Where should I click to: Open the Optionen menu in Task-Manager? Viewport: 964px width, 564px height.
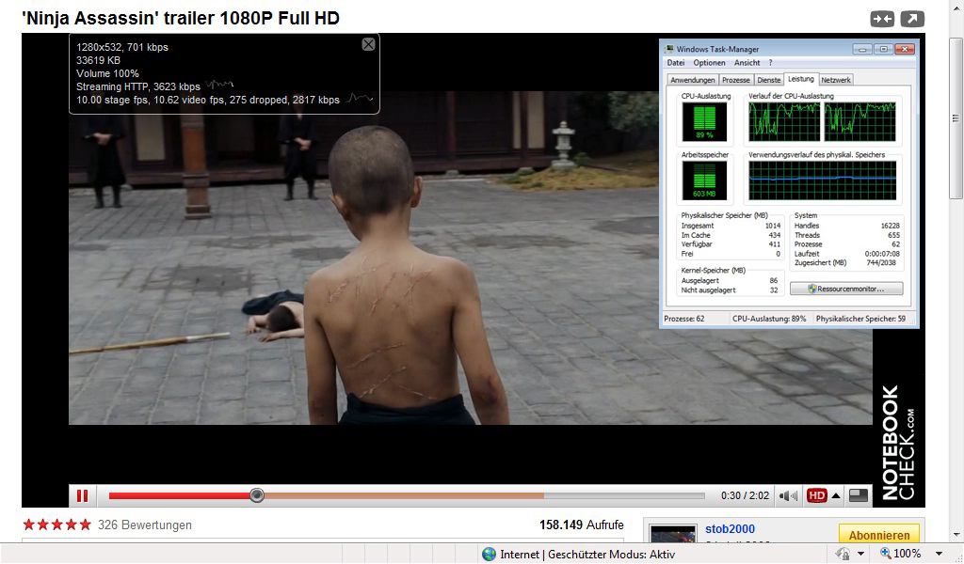point(710,63)
